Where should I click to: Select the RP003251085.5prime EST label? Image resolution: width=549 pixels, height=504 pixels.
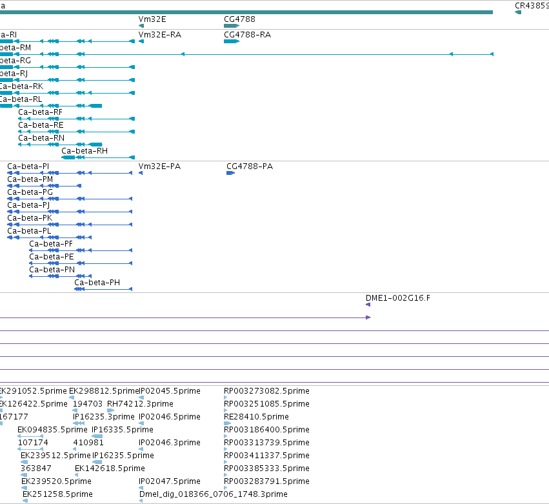pyautogui.click(x=266, y=404)
